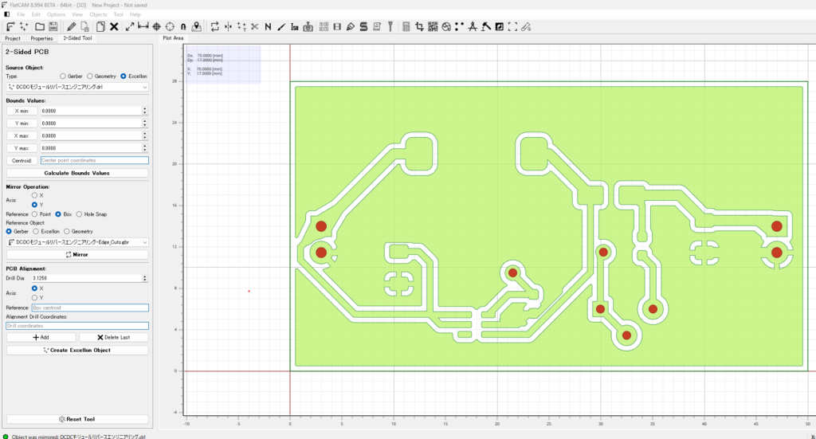Click the Move to Origin target icon
The height and width of the screenshot is (439, 816).
tap(170, 26)
